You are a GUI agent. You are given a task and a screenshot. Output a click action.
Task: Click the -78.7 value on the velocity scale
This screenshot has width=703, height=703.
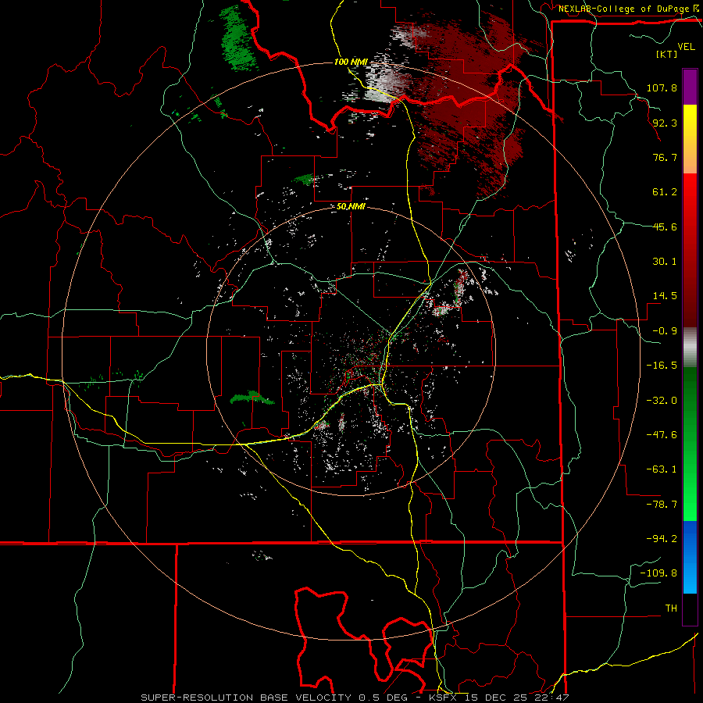pos(662,505)
